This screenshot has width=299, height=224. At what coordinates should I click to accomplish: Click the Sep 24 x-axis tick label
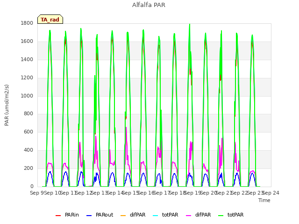271,193
